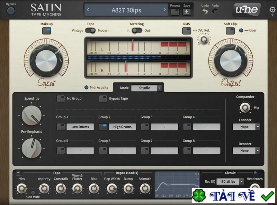
Task: Click the Gap Width knob
Action: pyautogui.click(x=112, y=188)
